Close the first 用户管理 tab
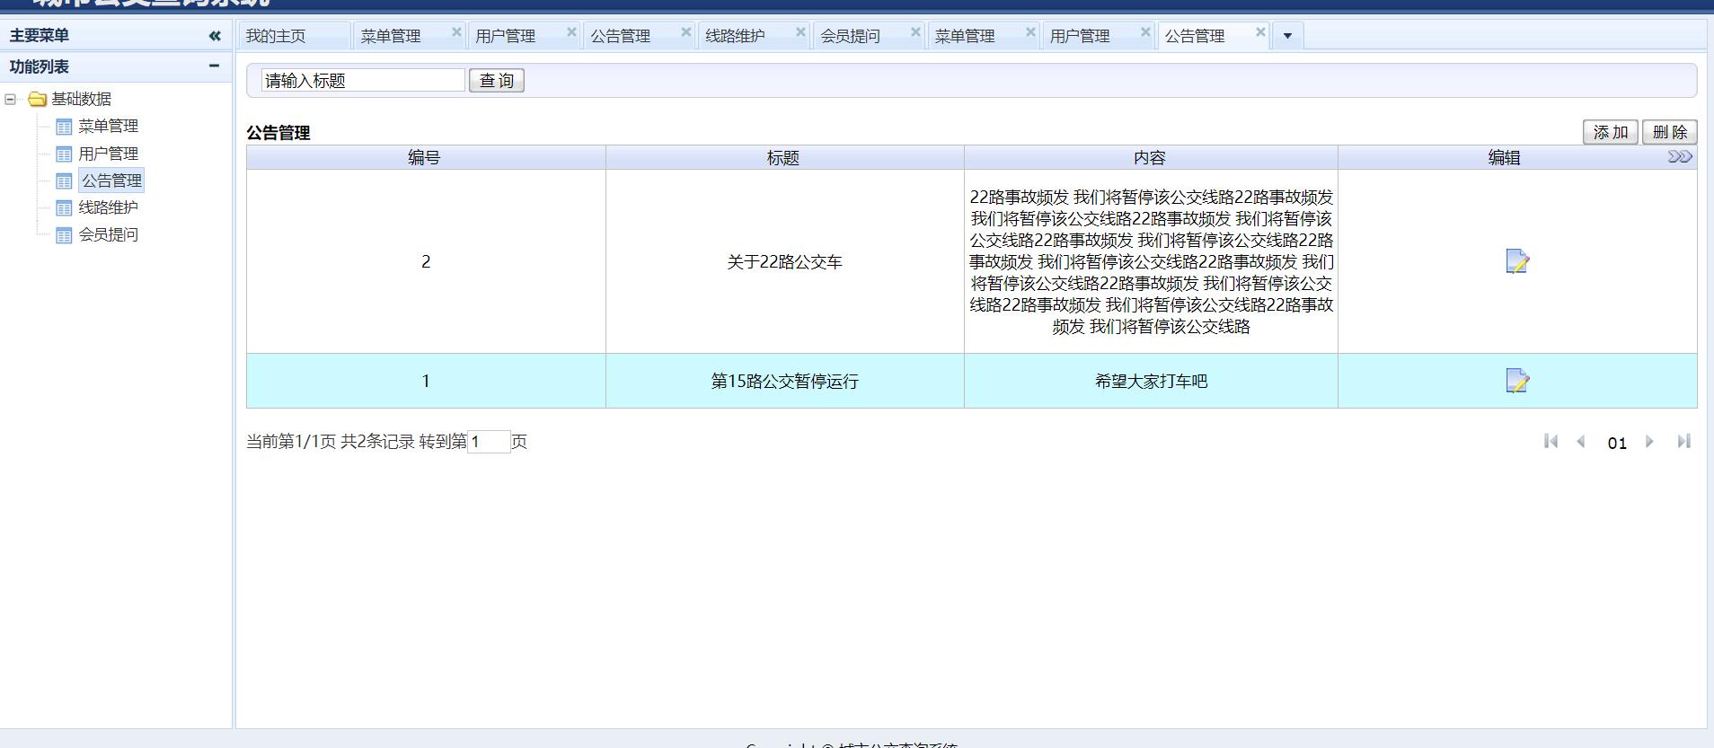This screenshot has width=1714, height=748. click(x=571, y=32)
